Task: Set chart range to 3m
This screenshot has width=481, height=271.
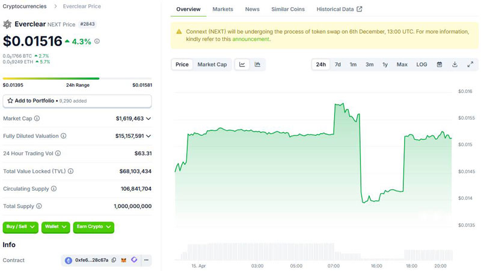Action: coord(369,65)
